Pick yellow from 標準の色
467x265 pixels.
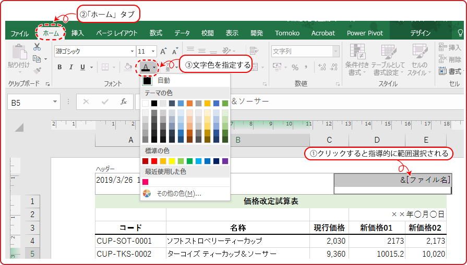(x=172, y=161)
